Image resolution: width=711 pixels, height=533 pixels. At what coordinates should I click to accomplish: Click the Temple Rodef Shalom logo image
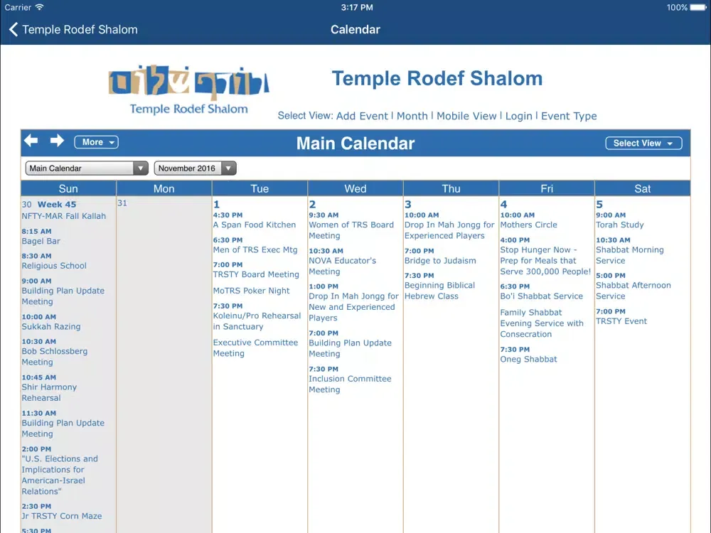(x=188, y=90)
